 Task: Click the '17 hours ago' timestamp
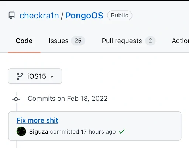98,132
